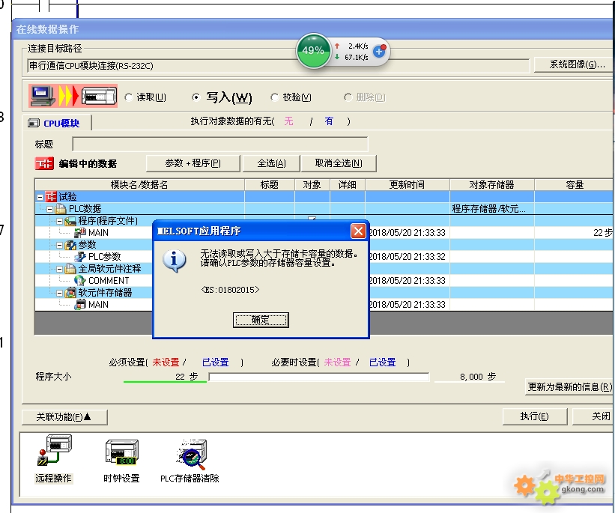Image resolution: width=615 pixels, height=513 pixels.
Task: Click the 49% green circle indicator
Action: click(x=313, y=51)
